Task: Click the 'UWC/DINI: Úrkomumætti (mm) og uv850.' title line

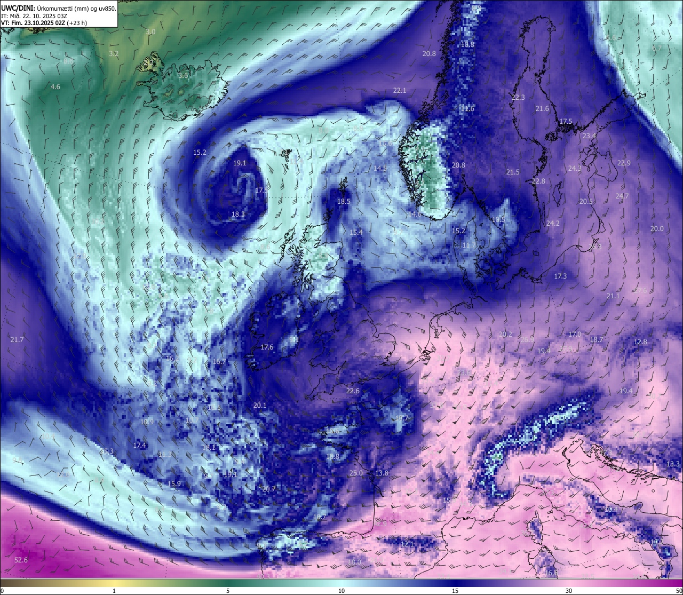Action: (58, 8)
